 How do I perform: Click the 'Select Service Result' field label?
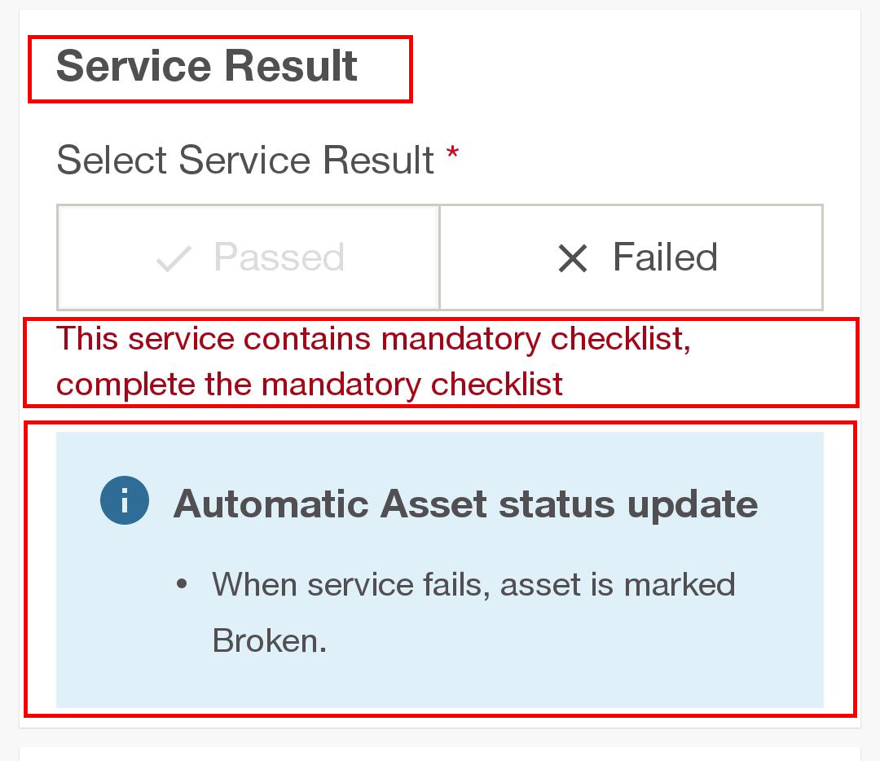pyautogui.click(x=244, y=160)
